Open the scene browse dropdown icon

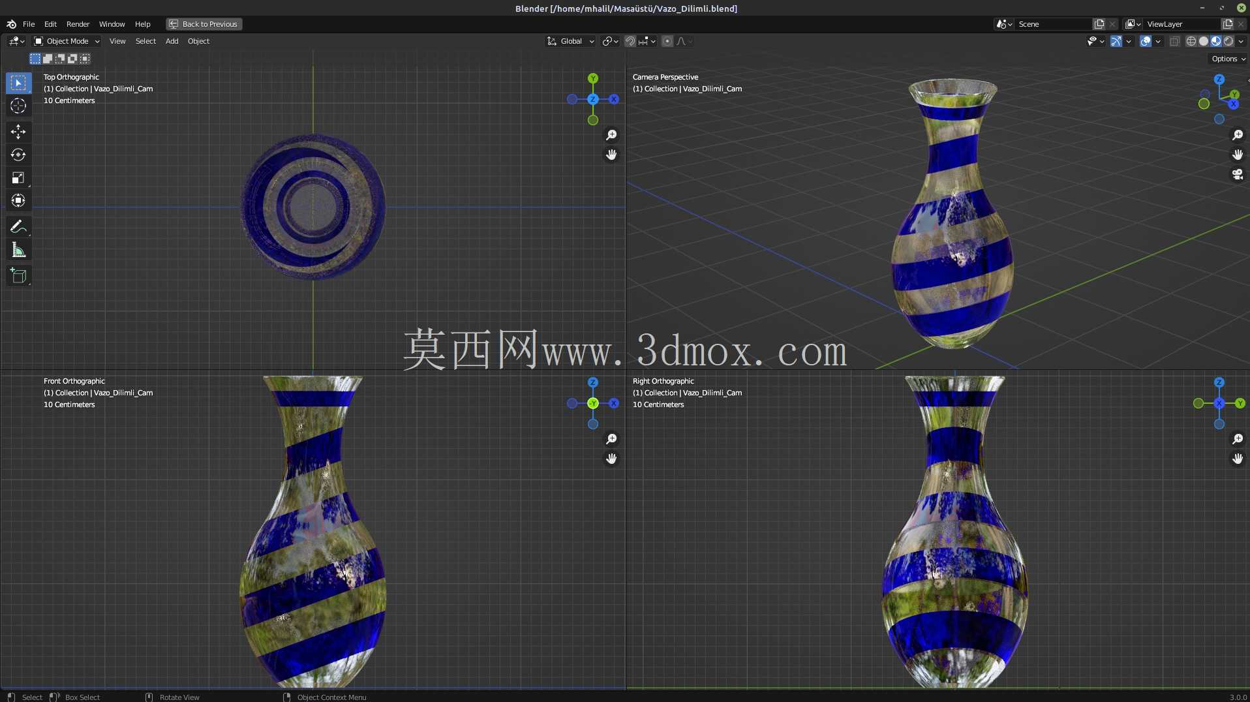click(1004, 24)
